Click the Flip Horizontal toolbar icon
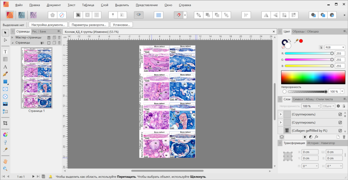Image resolution: width=348 pixels, height=180 pixels. point(266,15)
